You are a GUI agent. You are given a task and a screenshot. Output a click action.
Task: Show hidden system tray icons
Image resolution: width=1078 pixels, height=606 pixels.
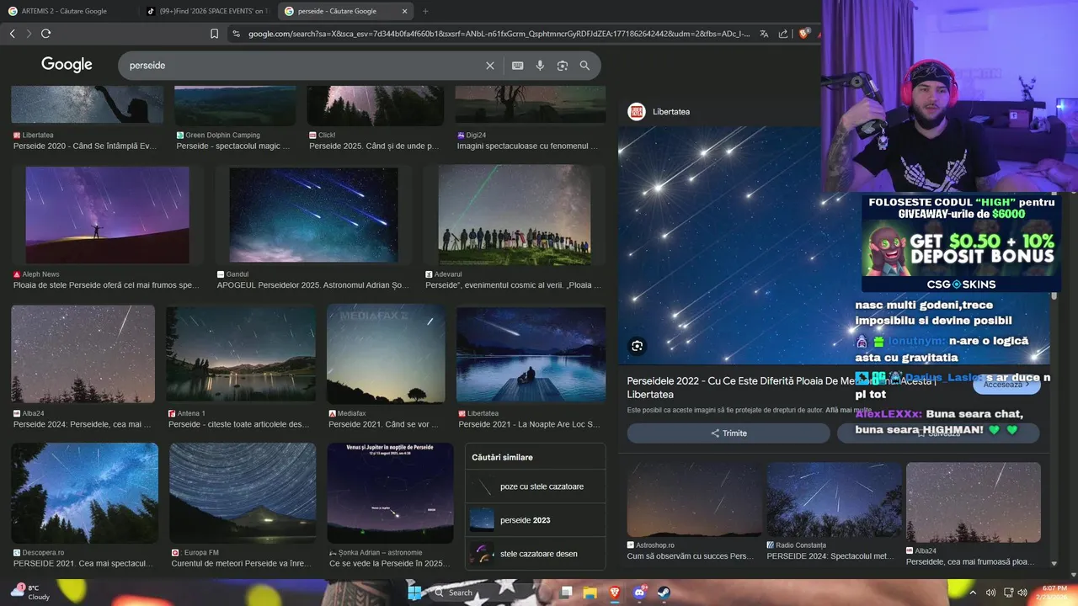(x=973, y=593)
